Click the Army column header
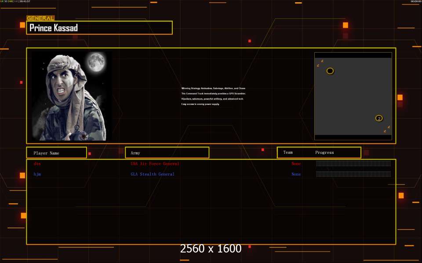 tap(167, 153)
